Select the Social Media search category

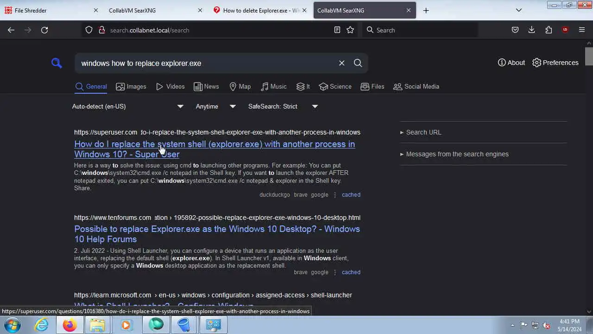pyautogui.click(x=416, y=87)
